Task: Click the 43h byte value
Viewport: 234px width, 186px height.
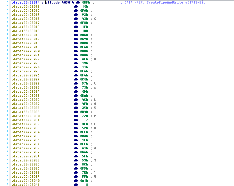Action: click(85, 19)
